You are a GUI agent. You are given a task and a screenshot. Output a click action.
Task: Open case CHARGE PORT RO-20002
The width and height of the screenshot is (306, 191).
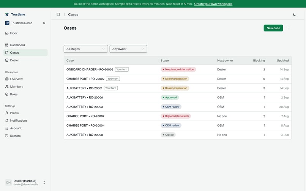[85, 79]
